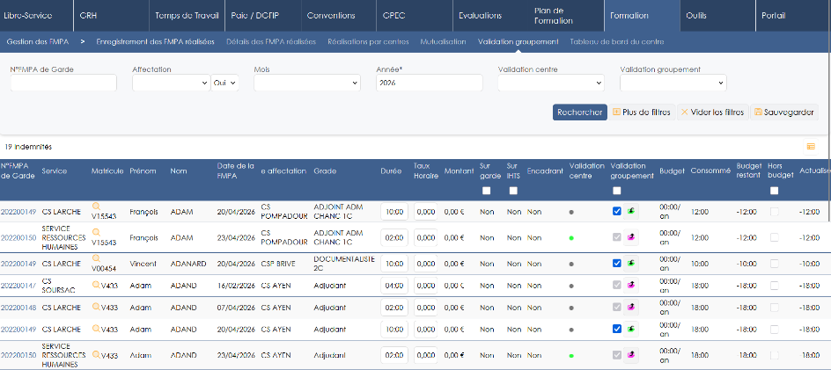Tick the Hors budget header checkbox
Viewport: 831px width, 370px height.
click(x=775, y=191)
